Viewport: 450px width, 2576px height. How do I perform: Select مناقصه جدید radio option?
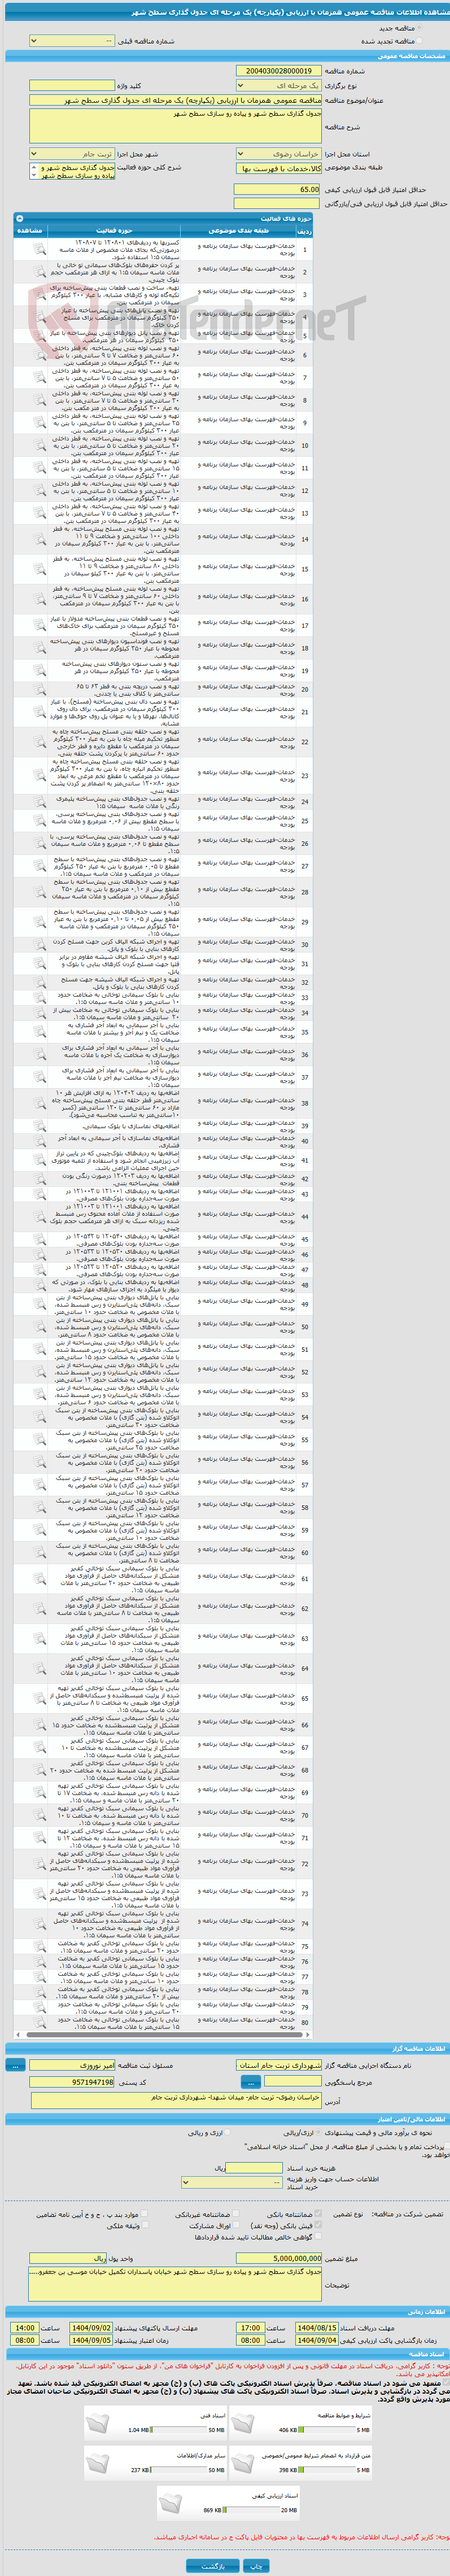[x=419, y=29]
